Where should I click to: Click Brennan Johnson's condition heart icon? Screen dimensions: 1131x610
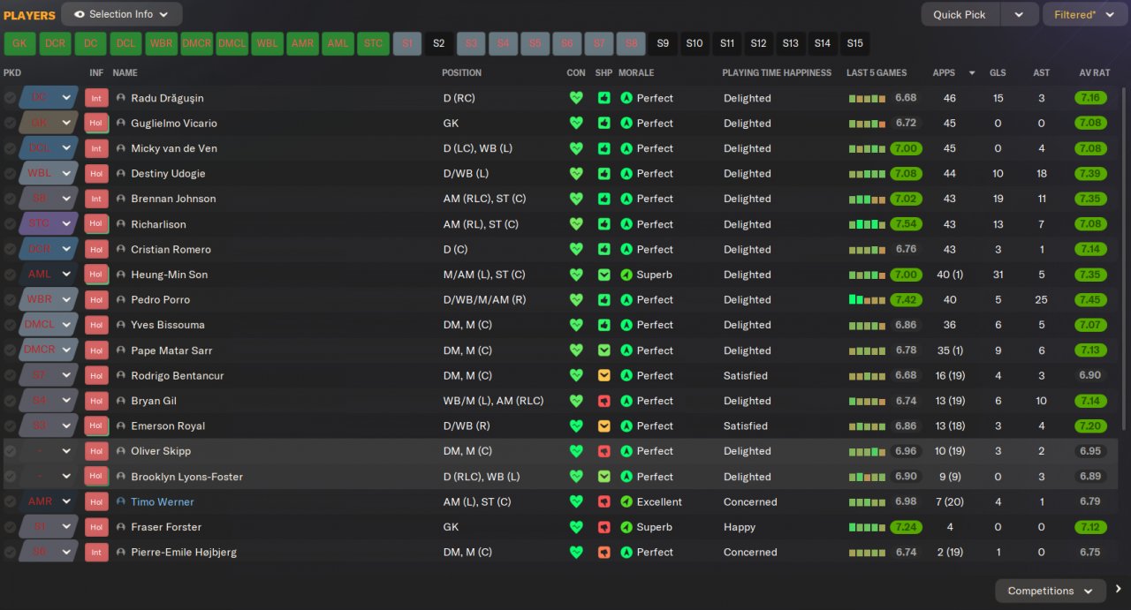[x=576, y=199]
